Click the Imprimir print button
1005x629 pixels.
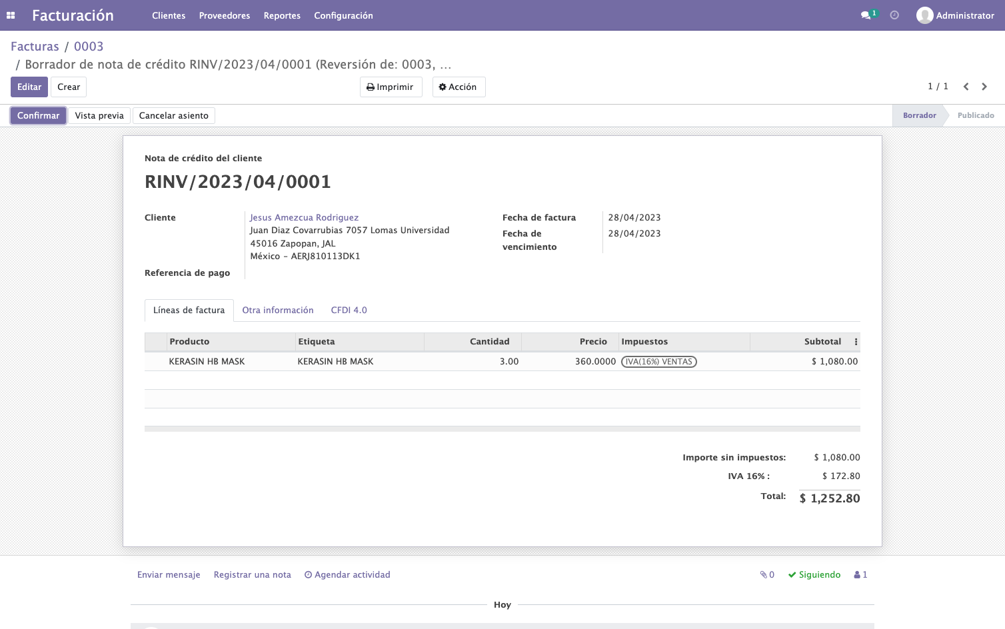391,87
